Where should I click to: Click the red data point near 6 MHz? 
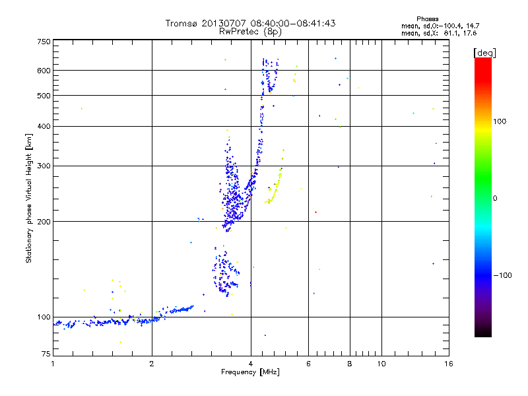(x=315, y=212)
